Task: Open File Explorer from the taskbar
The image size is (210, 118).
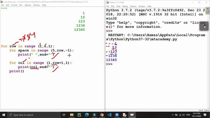Action: click(72, 115)
